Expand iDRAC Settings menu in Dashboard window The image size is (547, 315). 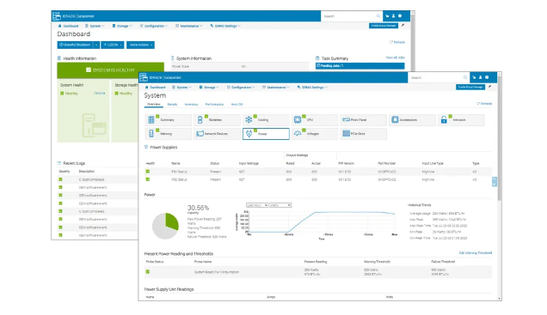pyautogui.click(x=225, y=26)
